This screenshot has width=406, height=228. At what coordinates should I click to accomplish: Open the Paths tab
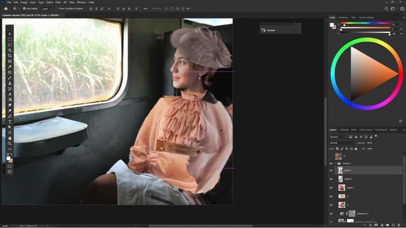(x=354, y=130)
